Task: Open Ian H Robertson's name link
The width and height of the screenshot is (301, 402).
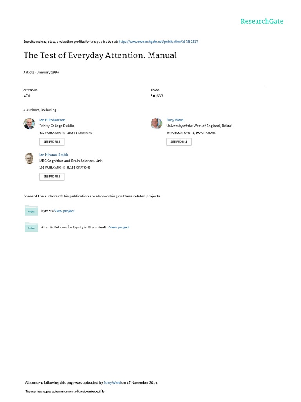Action: pos(52,120)
